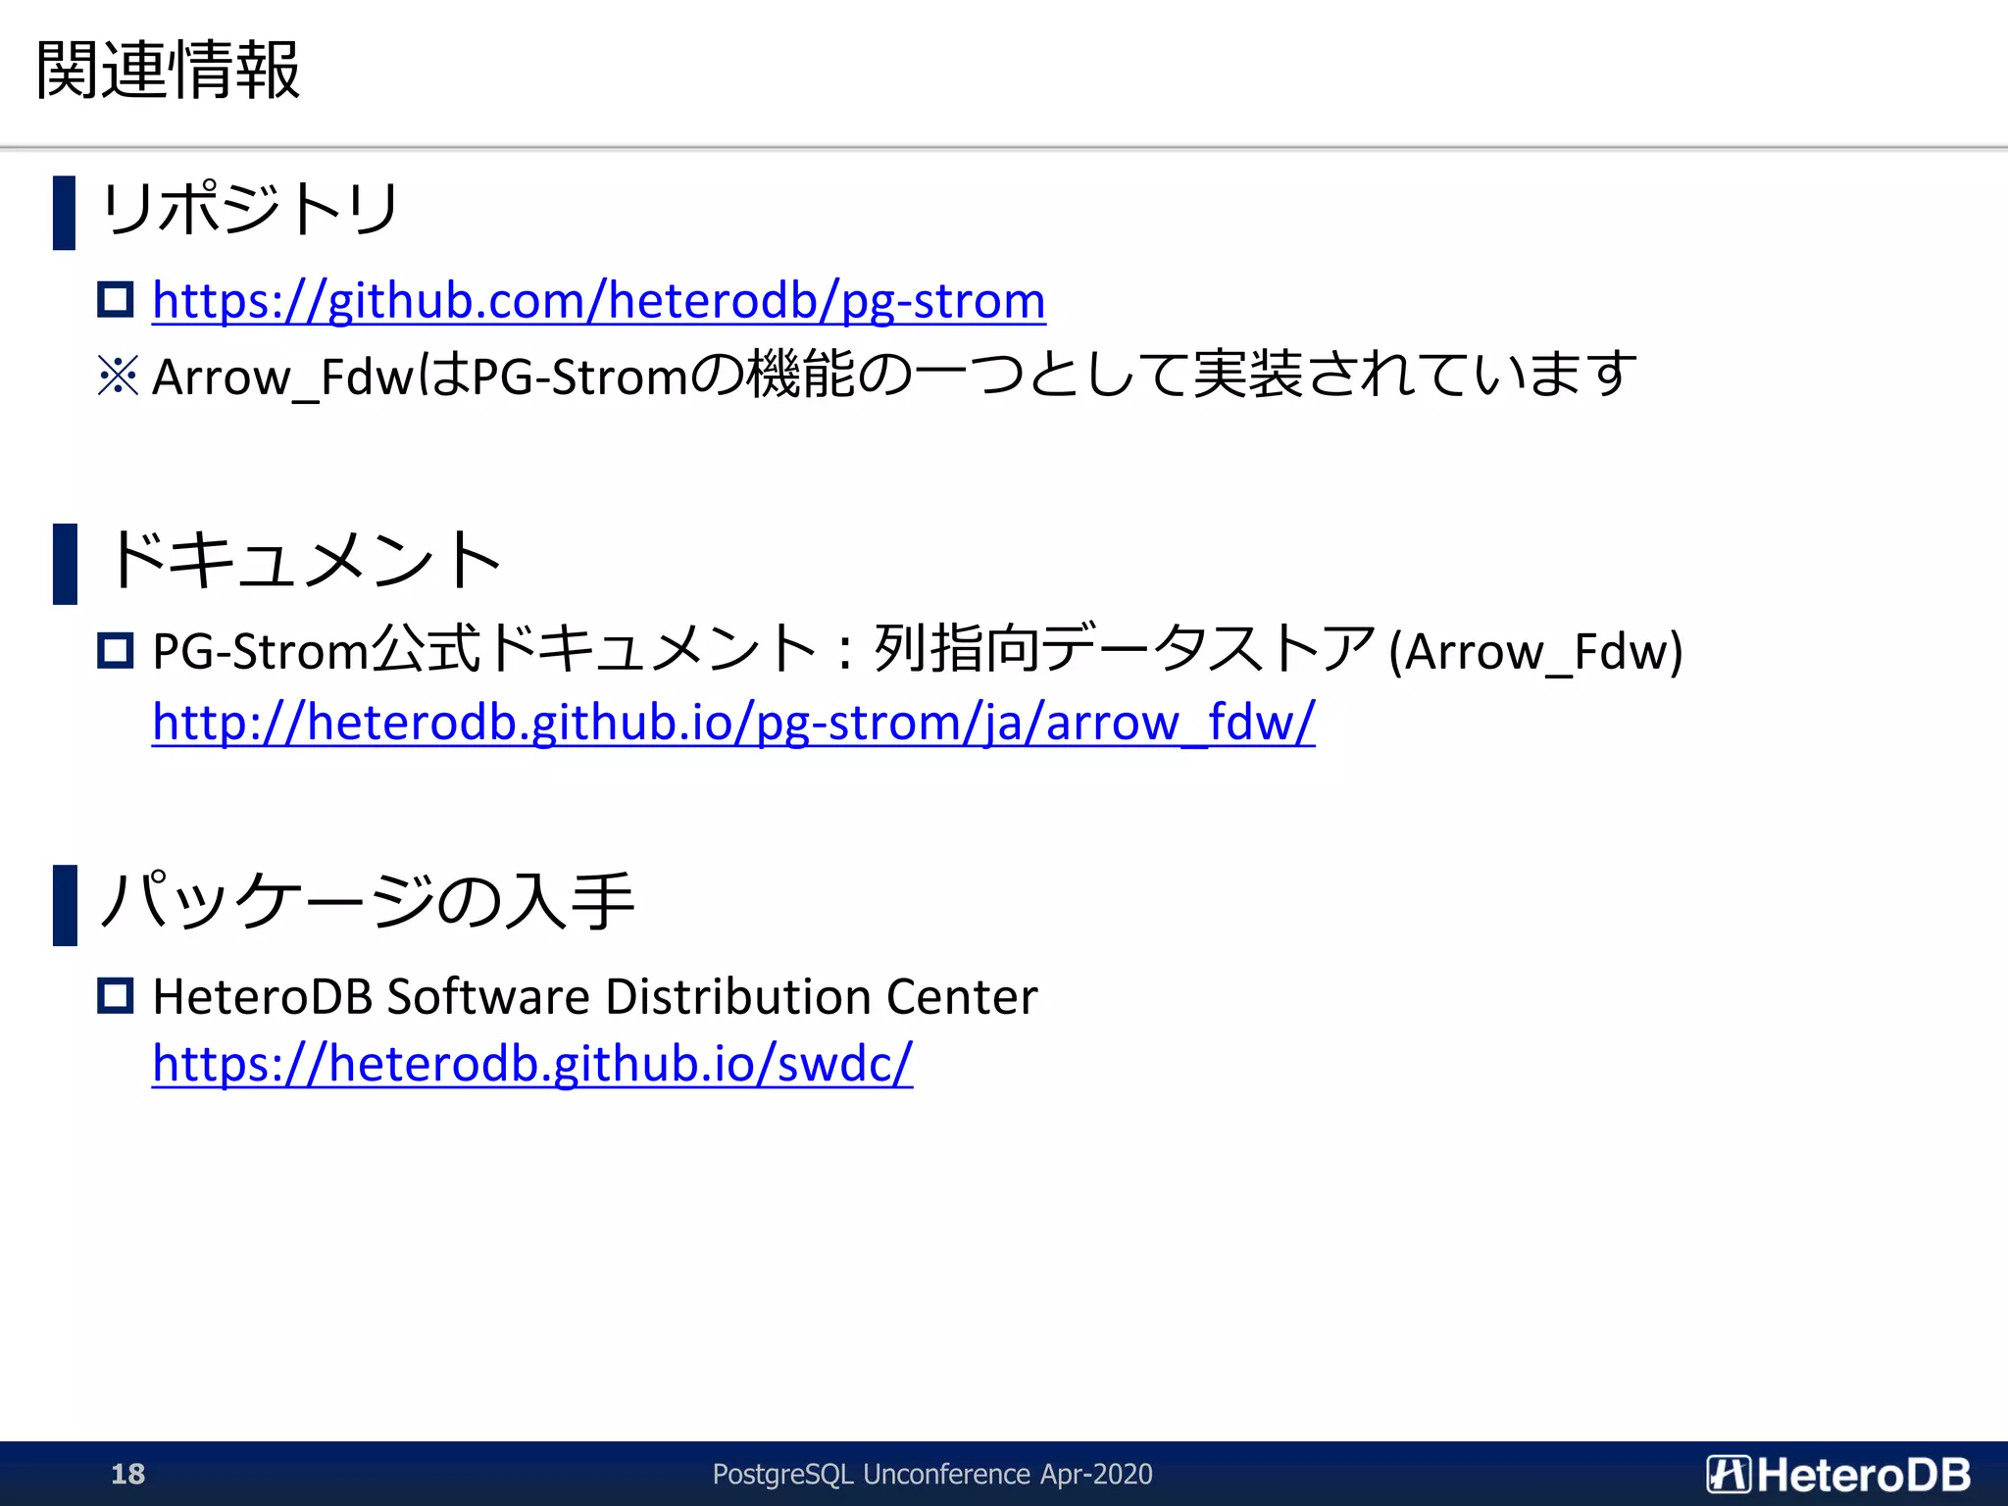Viewport: 2008px width, 1506px height.
Task: Click the slide number 18 in the footer
Action: pyautogui.click(x=128, y=1474)
